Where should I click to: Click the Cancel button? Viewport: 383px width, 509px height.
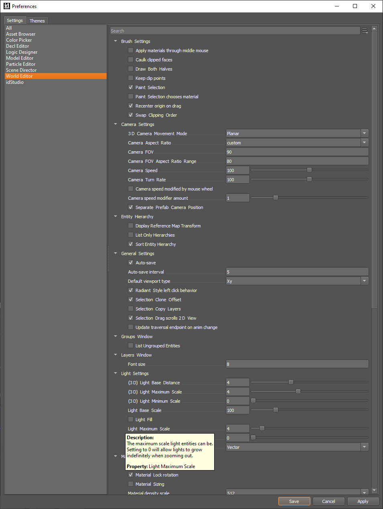click(328, 501)
